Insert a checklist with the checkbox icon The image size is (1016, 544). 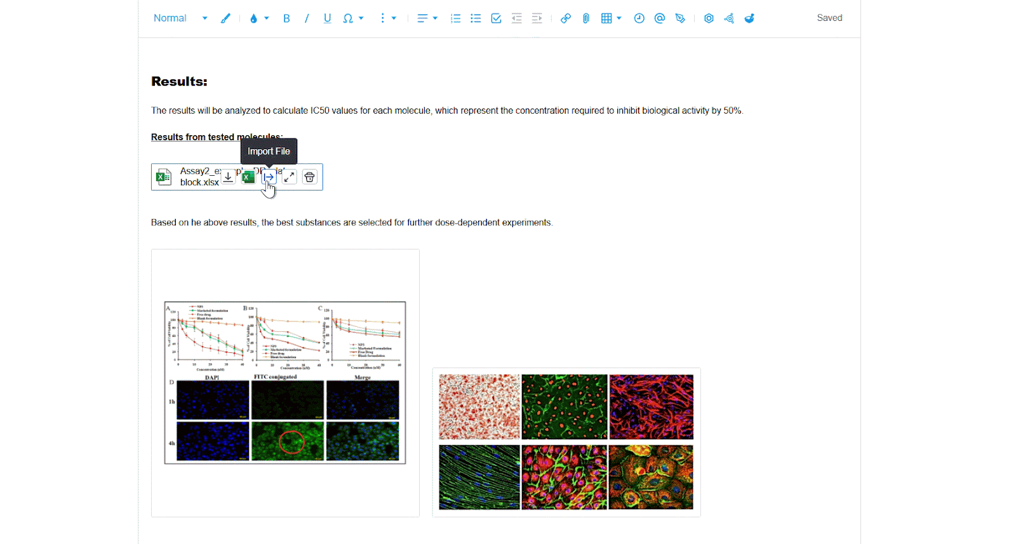pyautogui.click(x=496, y=18)
